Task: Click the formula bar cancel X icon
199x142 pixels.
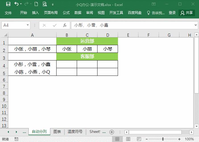Action: click(x=44, y=25)
